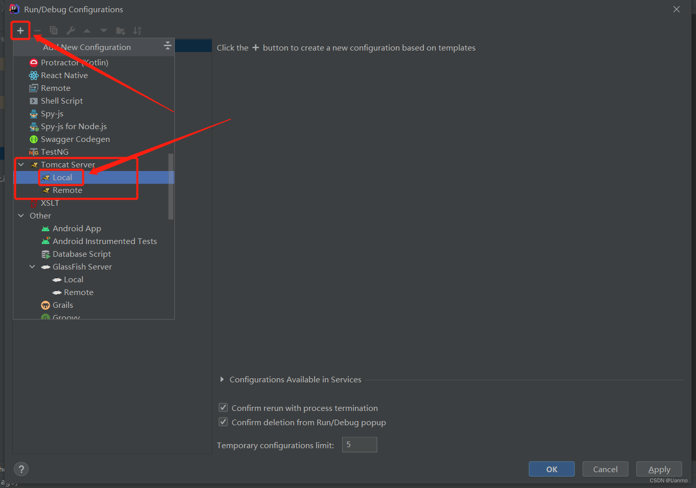Screen dimensions: 696x488
Task: Open Edit Templates wrench icon
Action: pos(71,31)
